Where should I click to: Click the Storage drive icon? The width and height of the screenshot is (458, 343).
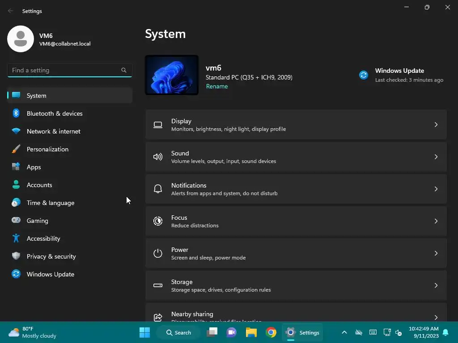[158, 285]
